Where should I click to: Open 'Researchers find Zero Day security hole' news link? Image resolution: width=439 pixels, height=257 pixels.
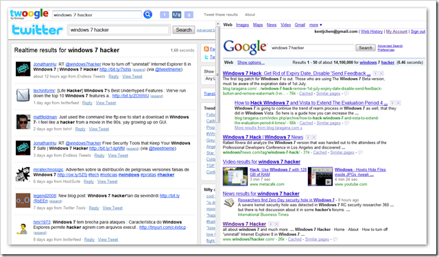pos(286,200)
